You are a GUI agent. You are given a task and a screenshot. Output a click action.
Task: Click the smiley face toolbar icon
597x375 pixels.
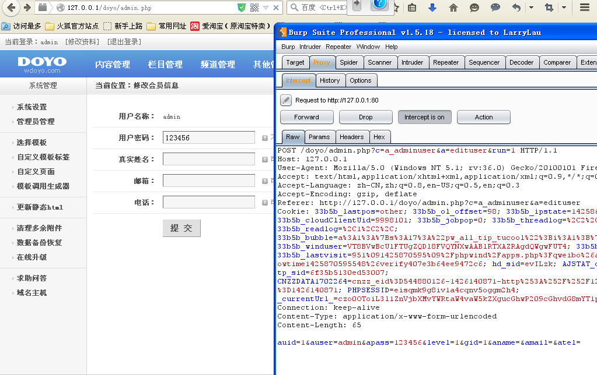point(474,8)
